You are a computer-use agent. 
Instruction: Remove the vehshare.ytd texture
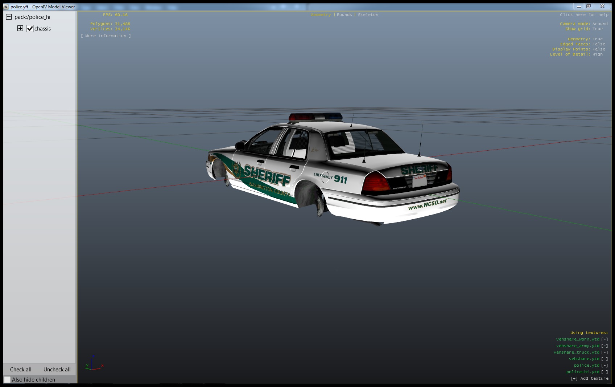coord(604,359)
